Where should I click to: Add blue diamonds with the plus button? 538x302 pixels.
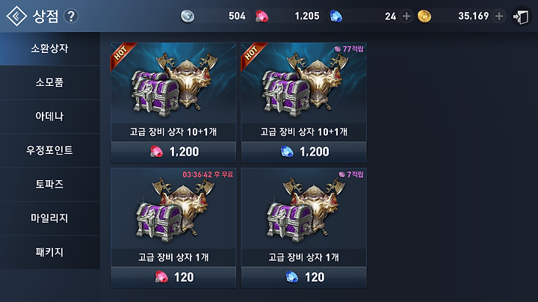click(x=406, y=16)
